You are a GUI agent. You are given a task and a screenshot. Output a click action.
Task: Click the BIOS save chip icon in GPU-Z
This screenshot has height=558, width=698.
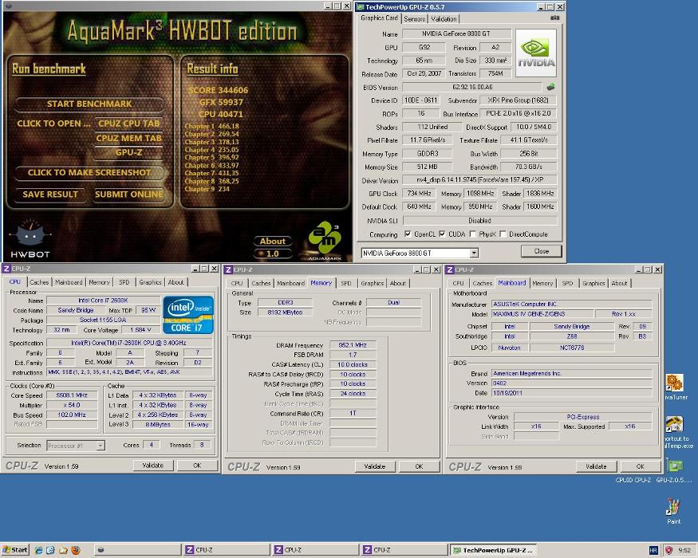point(550,87)
